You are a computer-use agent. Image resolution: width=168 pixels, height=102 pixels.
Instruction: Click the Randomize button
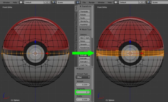coord(85,48)
